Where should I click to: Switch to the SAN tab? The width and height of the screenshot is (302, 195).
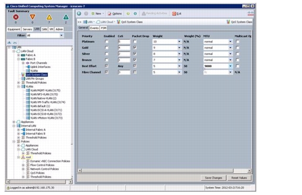[x=45, y=29]
